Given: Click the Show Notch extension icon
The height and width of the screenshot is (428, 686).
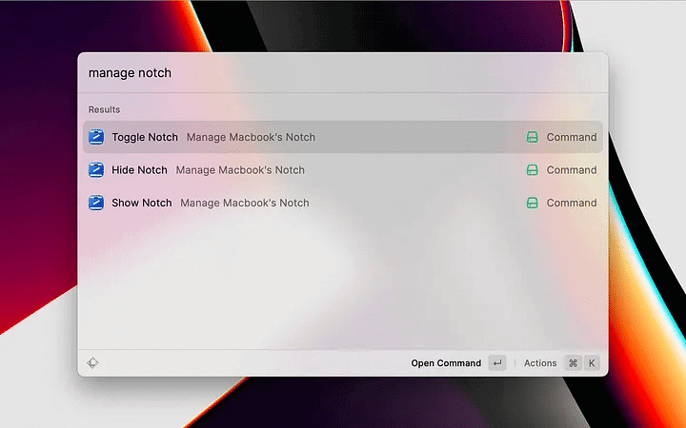Looking at the screenshot, I should tap(95, 203).
